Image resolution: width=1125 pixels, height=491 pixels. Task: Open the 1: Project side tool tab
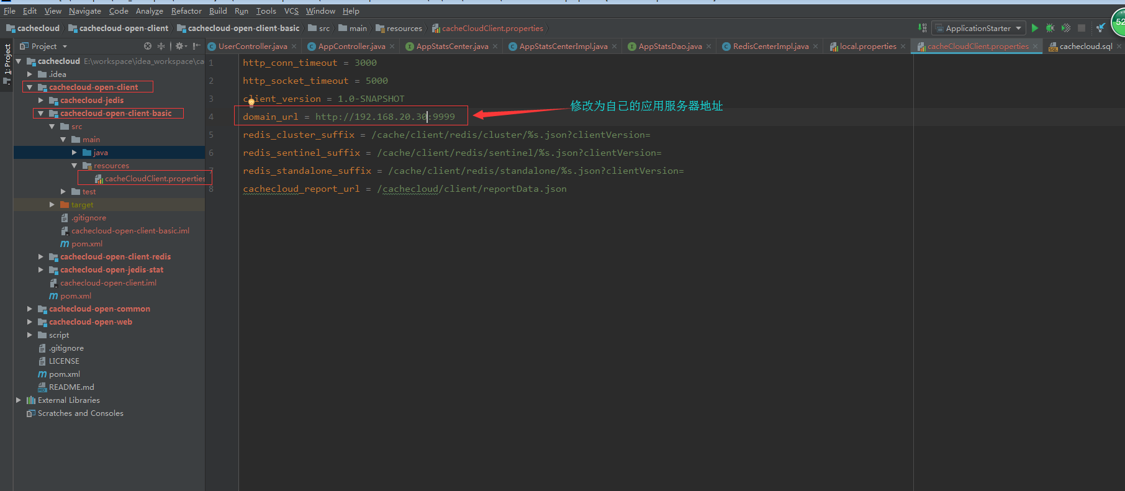[7, 63]
